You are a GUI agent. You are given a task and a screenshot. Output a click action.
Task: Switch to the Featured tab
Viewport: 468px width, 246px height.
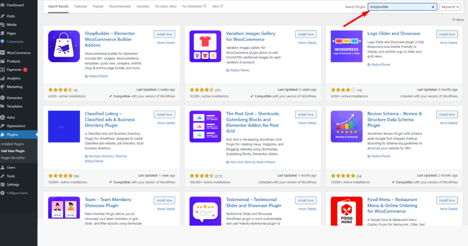[80, 6]
